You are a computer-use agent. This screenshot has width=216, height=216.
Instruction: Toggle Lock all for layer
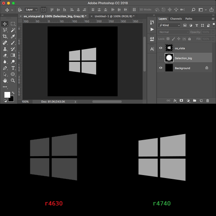click(189, 39)
